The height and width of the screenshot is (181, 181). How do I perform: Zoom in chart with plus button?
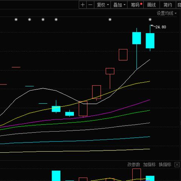pyautogui.click(x=83, y=5)
